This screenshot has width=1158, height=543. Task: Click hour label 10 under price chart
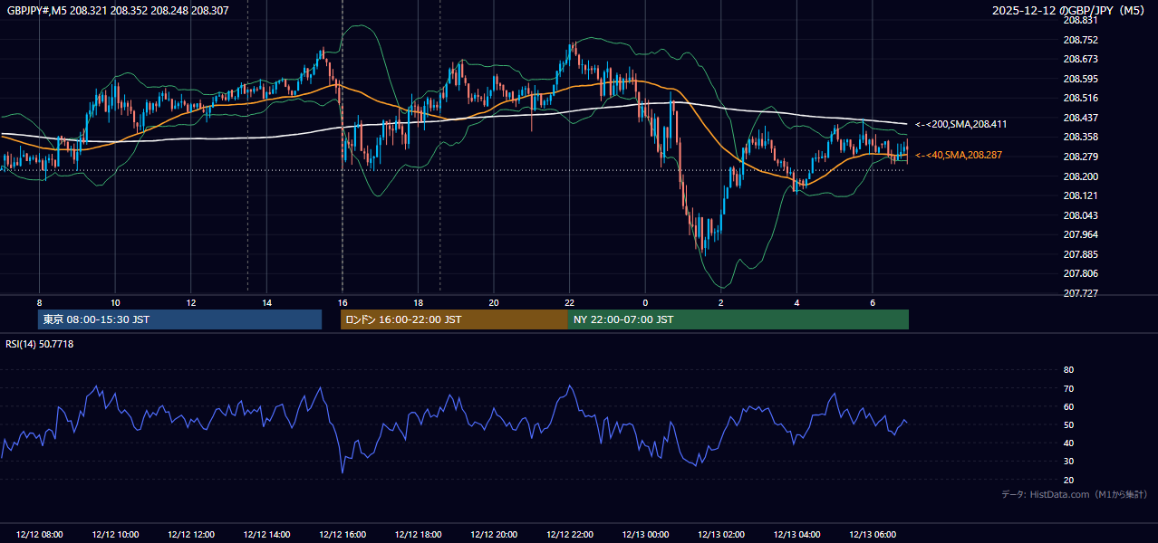[115, 302]
